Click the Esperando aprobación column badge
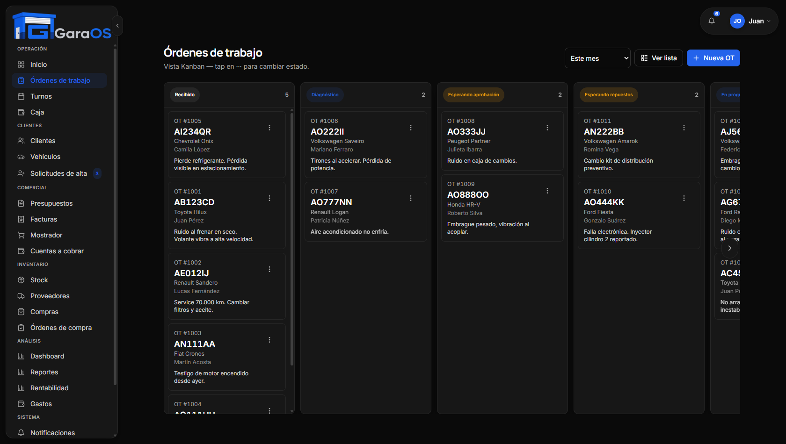 473,95
